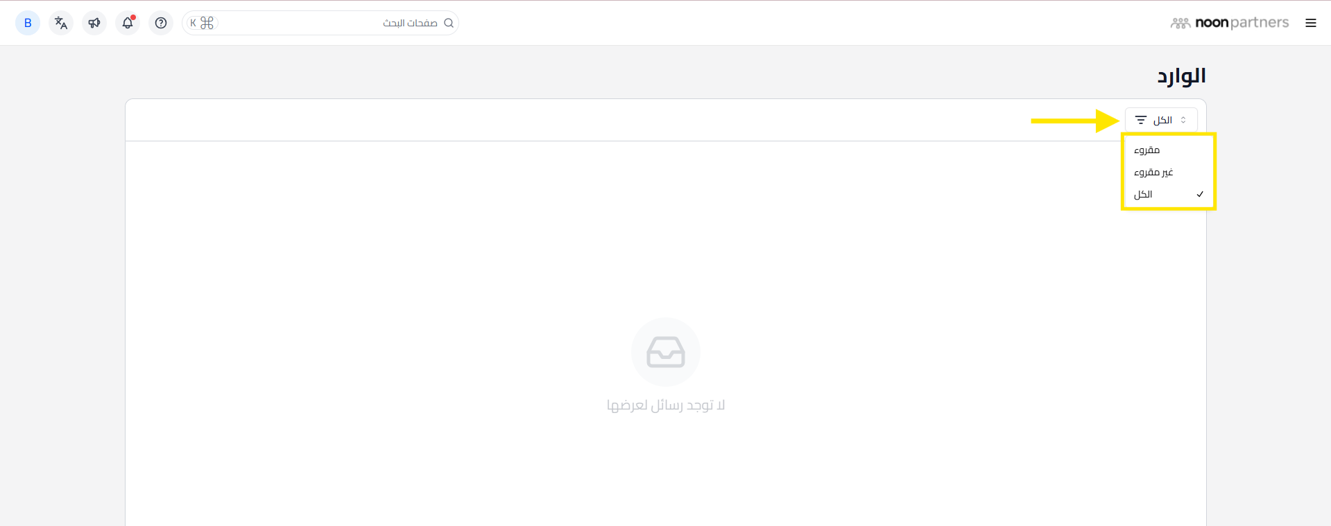Open the notifications bell icon
Viewport: 1331px width, 526px height.
128,23
